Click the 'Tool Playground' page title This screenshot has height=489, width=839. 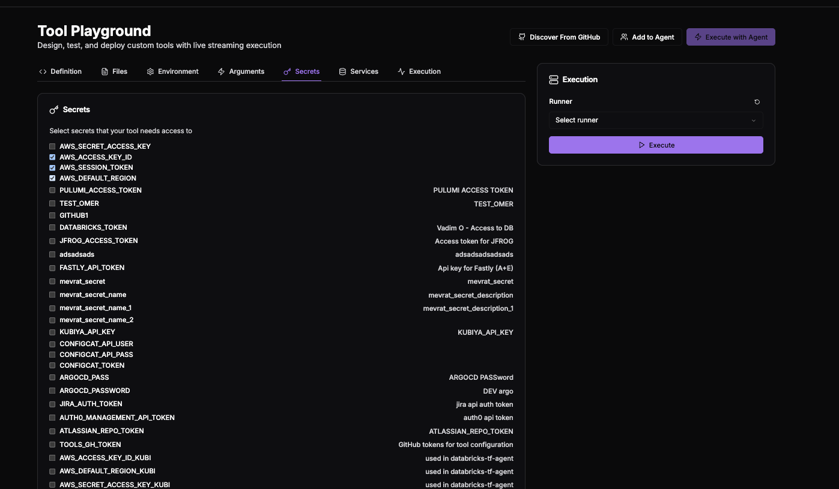[94, 31]
